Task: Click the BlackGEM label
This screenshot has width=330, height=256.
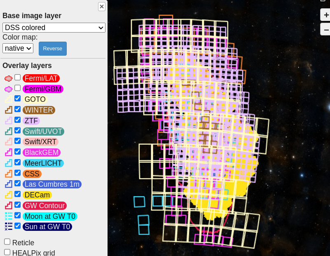Action: click(42, 153)
